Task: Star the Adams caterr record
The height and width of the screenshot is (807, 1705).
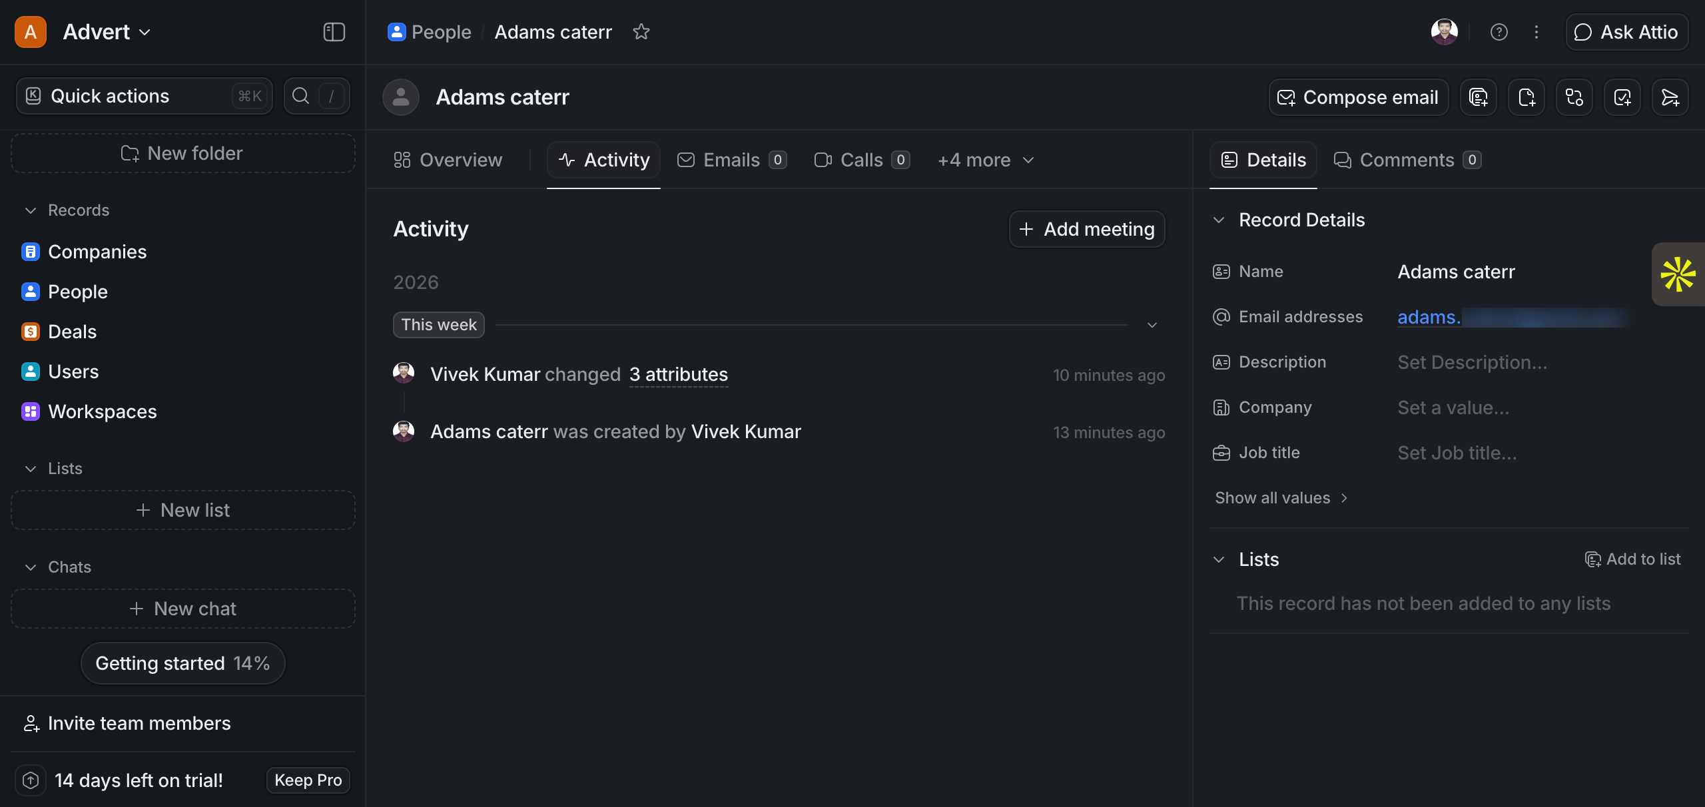Action: click(x=641, y=31)
